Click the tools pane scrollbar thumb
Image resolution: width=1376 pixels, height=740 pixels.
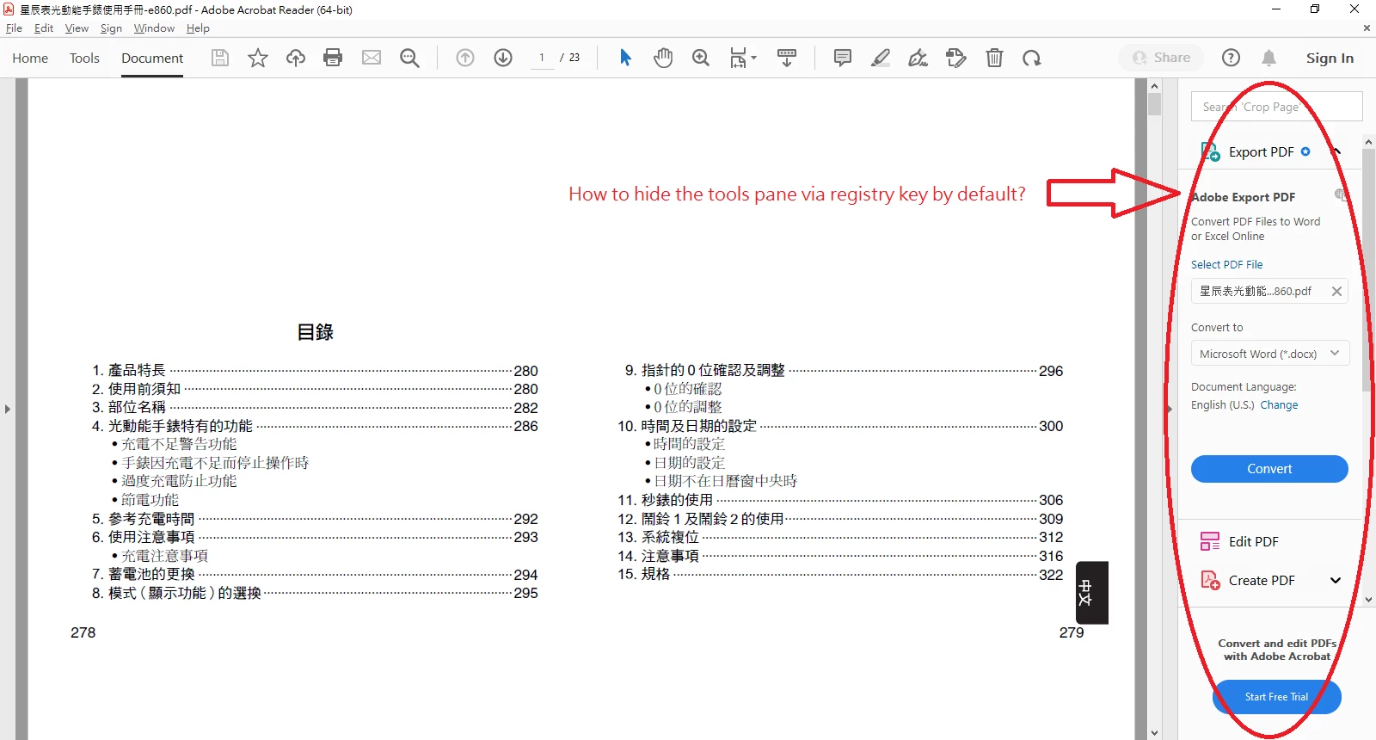point(1367,271)
